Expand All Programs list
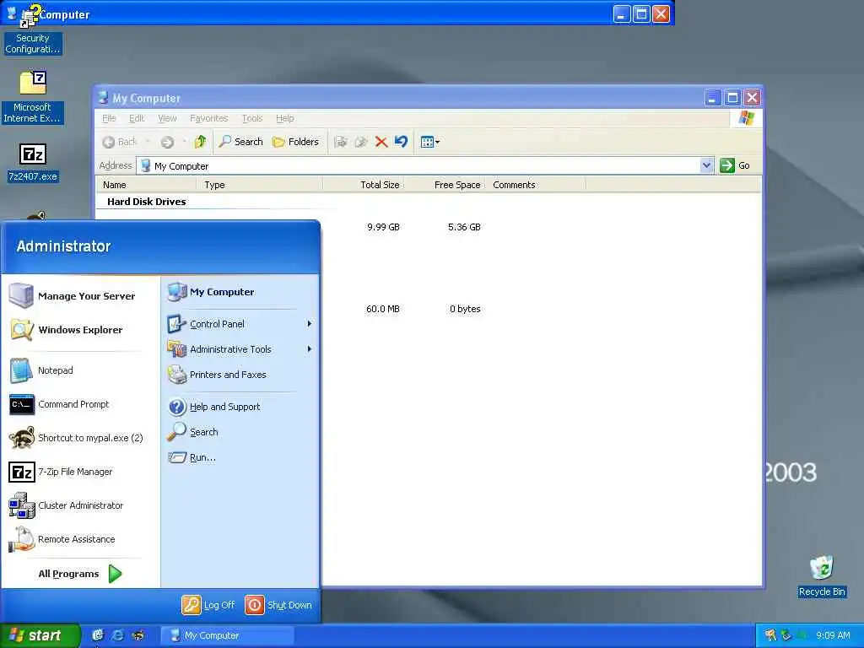Screen dimensions: 864x648 80,574
